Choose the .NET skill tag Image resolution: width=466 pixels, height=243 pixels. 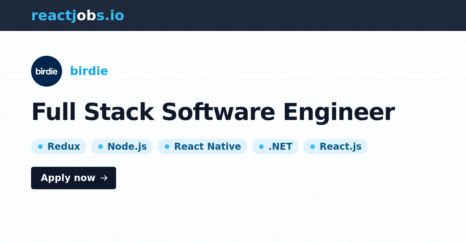coord(275,147)
